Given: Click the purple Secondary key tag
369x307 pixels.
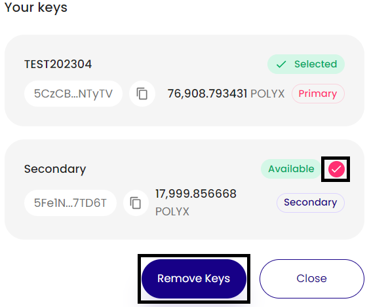Looking at the screenshot, I should tap(311, 203).
